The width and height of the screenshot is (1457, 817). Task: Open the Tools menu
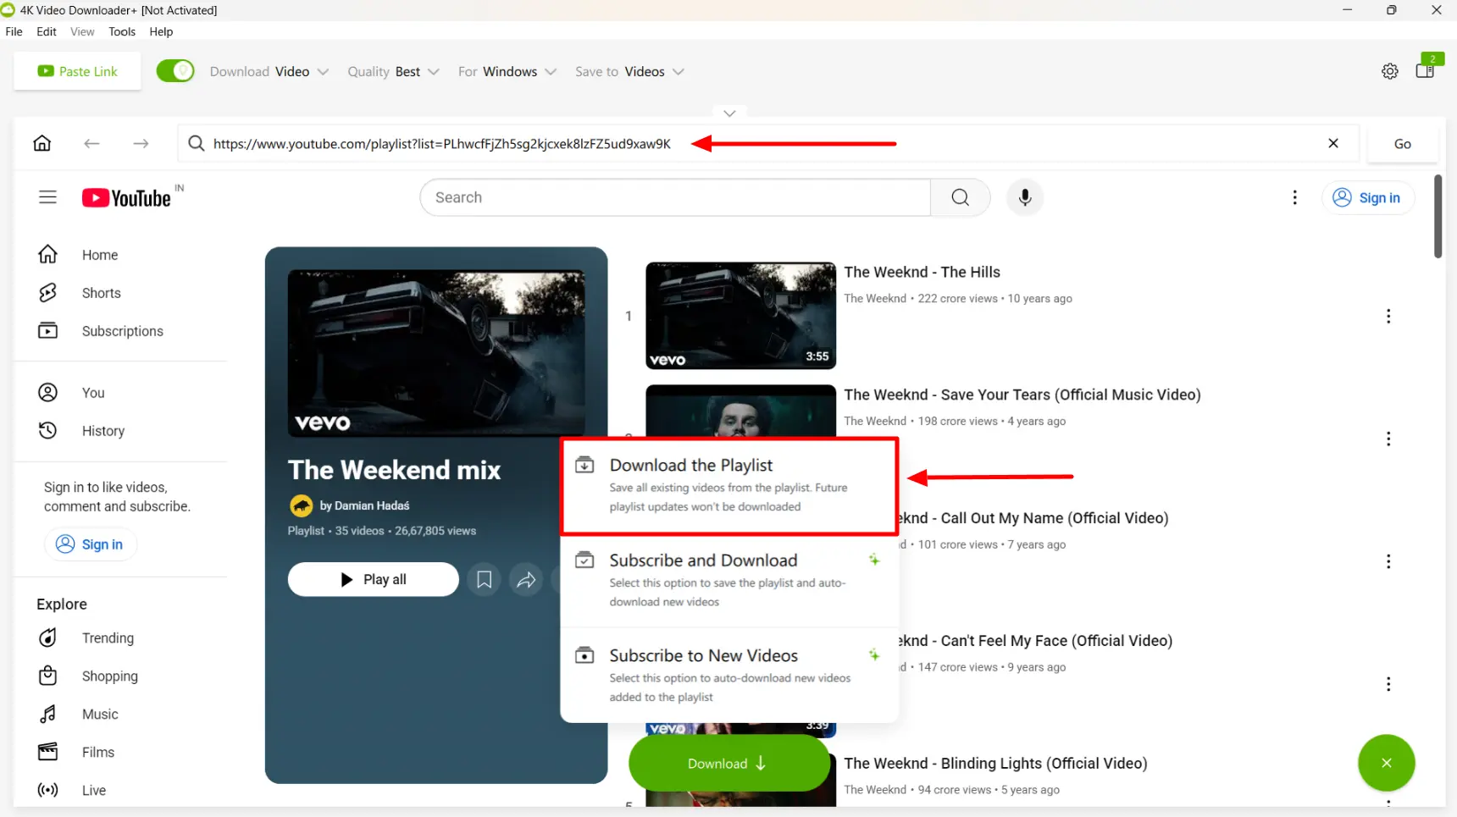point(122,31)
